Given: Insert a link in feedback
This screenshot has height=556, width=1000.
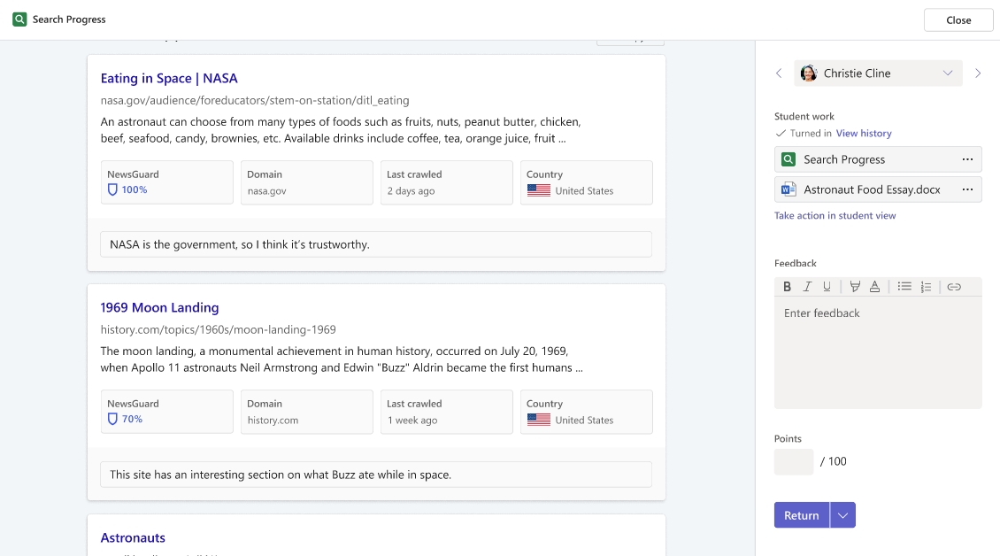Looking at the screenshot, I should click(x=954, y=287).
